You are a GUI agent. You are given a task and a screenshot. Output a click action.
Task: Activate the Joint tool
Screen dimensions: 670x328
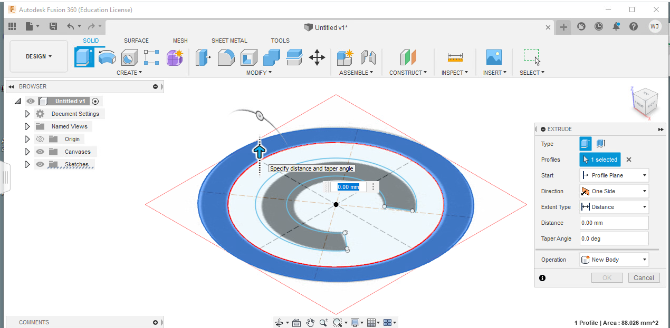[368, 57]
